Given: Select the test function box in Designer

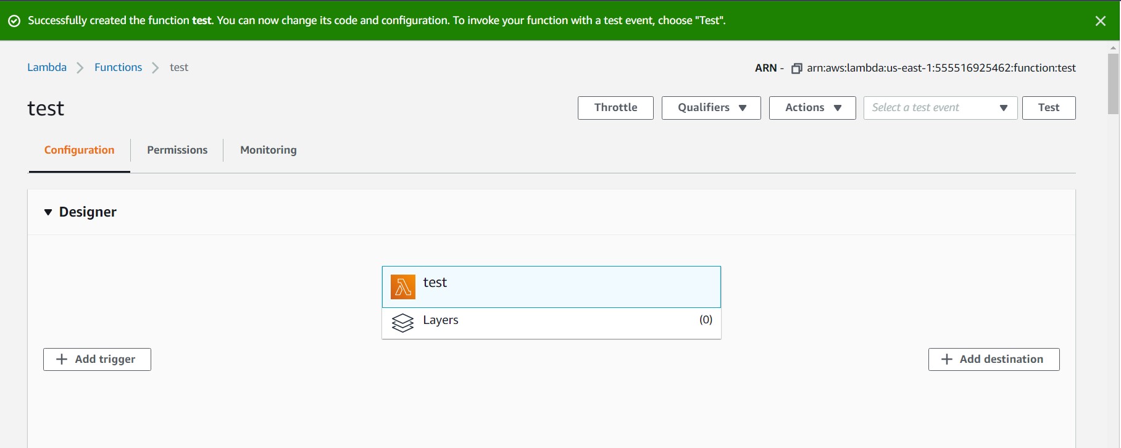Looking at the screenshot, I should [551, 287].
